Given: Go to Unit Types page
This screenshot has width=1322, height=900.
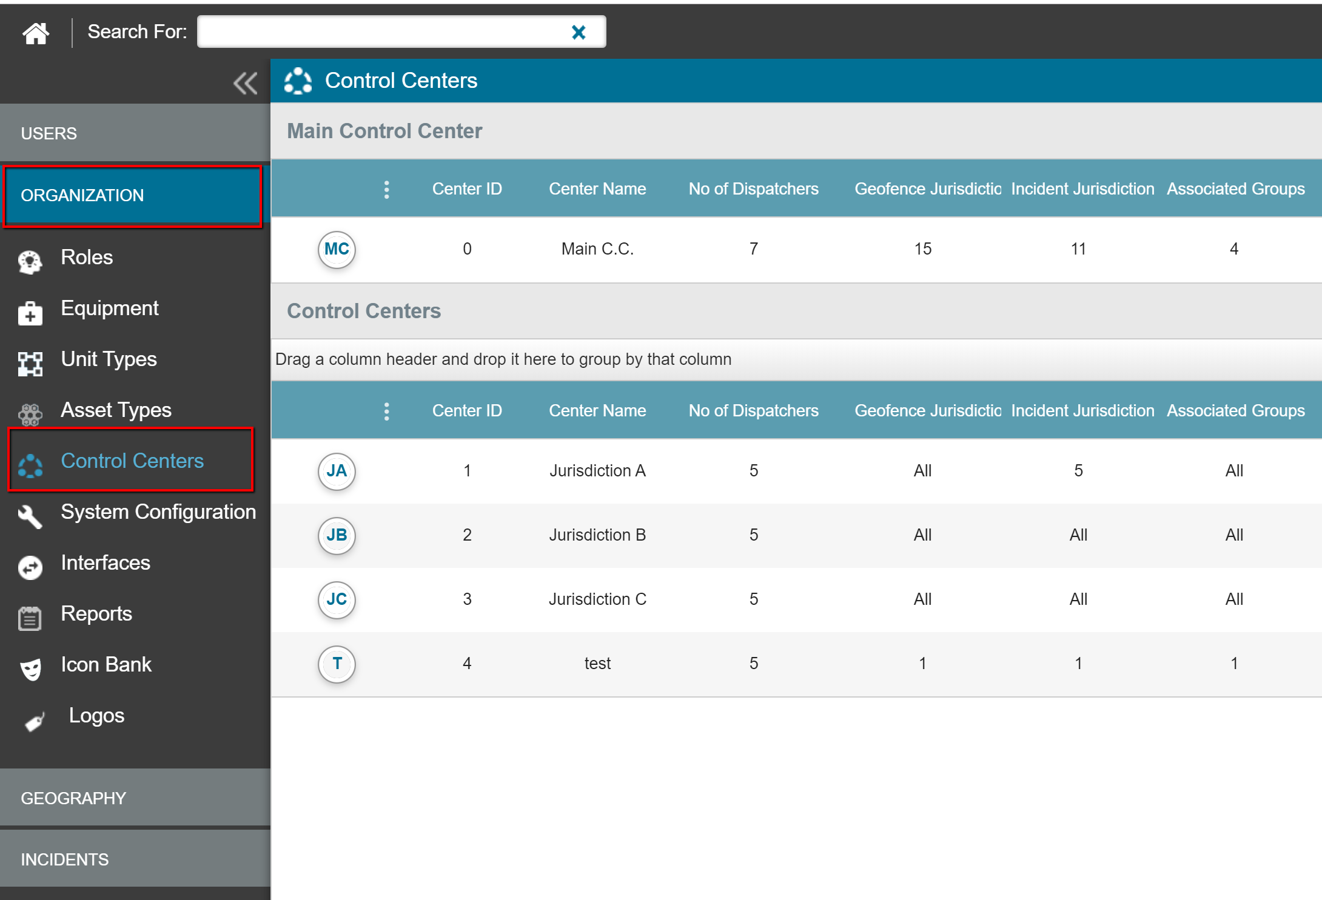Looking at the screenshot, I should [109, 359].
